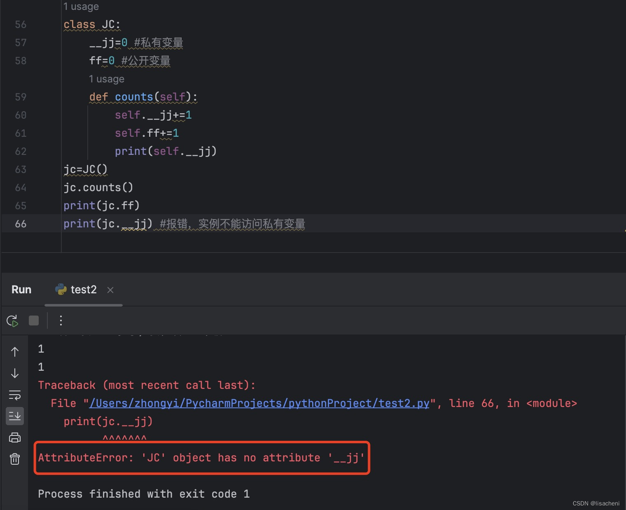Click line number 63 in gutter
Screen dimensions: 626x510
[21, 170]
